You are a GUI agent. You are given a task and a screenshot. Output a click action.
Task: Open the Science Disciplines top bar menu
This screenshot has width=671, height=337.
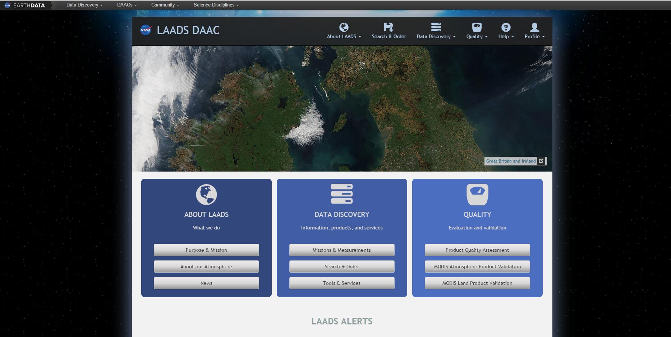point(216,5)
